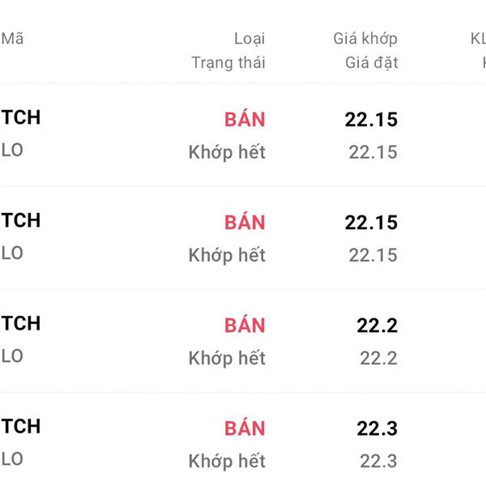Open TCH symbol in the 22.3 order row
This screenshot has height=486, width=486.
tap(21, 426)
